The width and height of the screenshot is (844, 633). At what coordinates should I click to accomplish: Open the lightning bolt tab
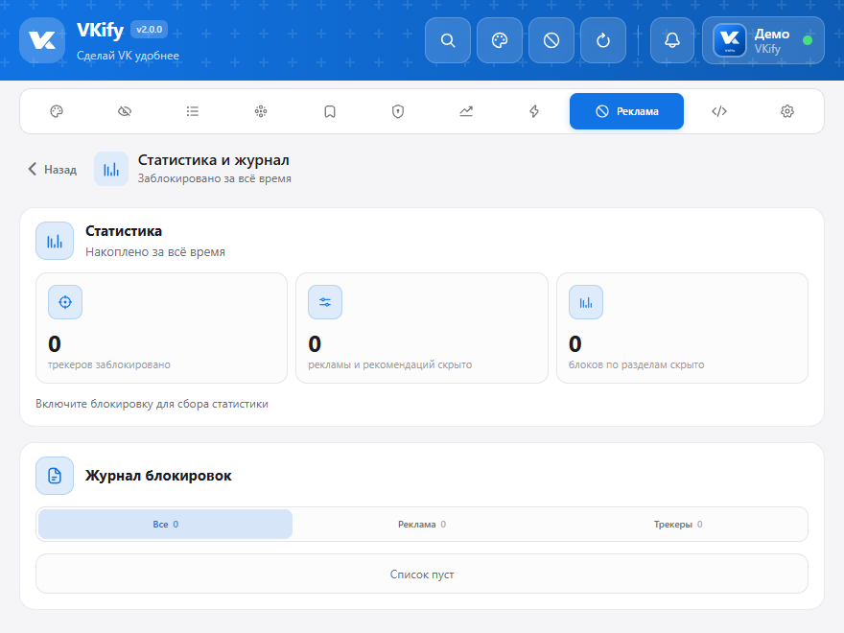[534, 111]
